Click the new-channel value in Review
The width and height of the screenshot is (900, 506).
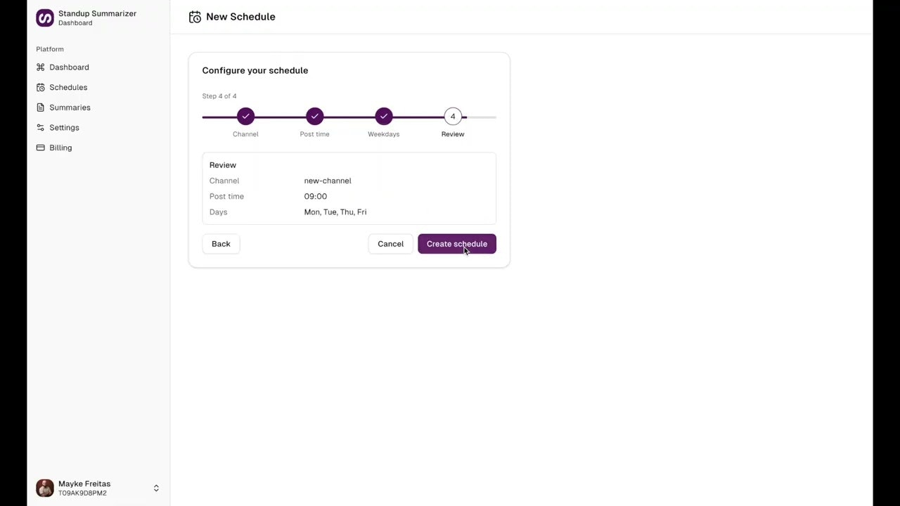click(x=328, y=181)
